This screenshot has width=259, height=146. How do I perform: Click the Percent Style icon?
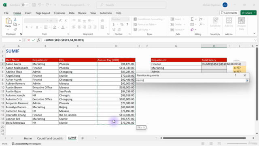[122, 24]
